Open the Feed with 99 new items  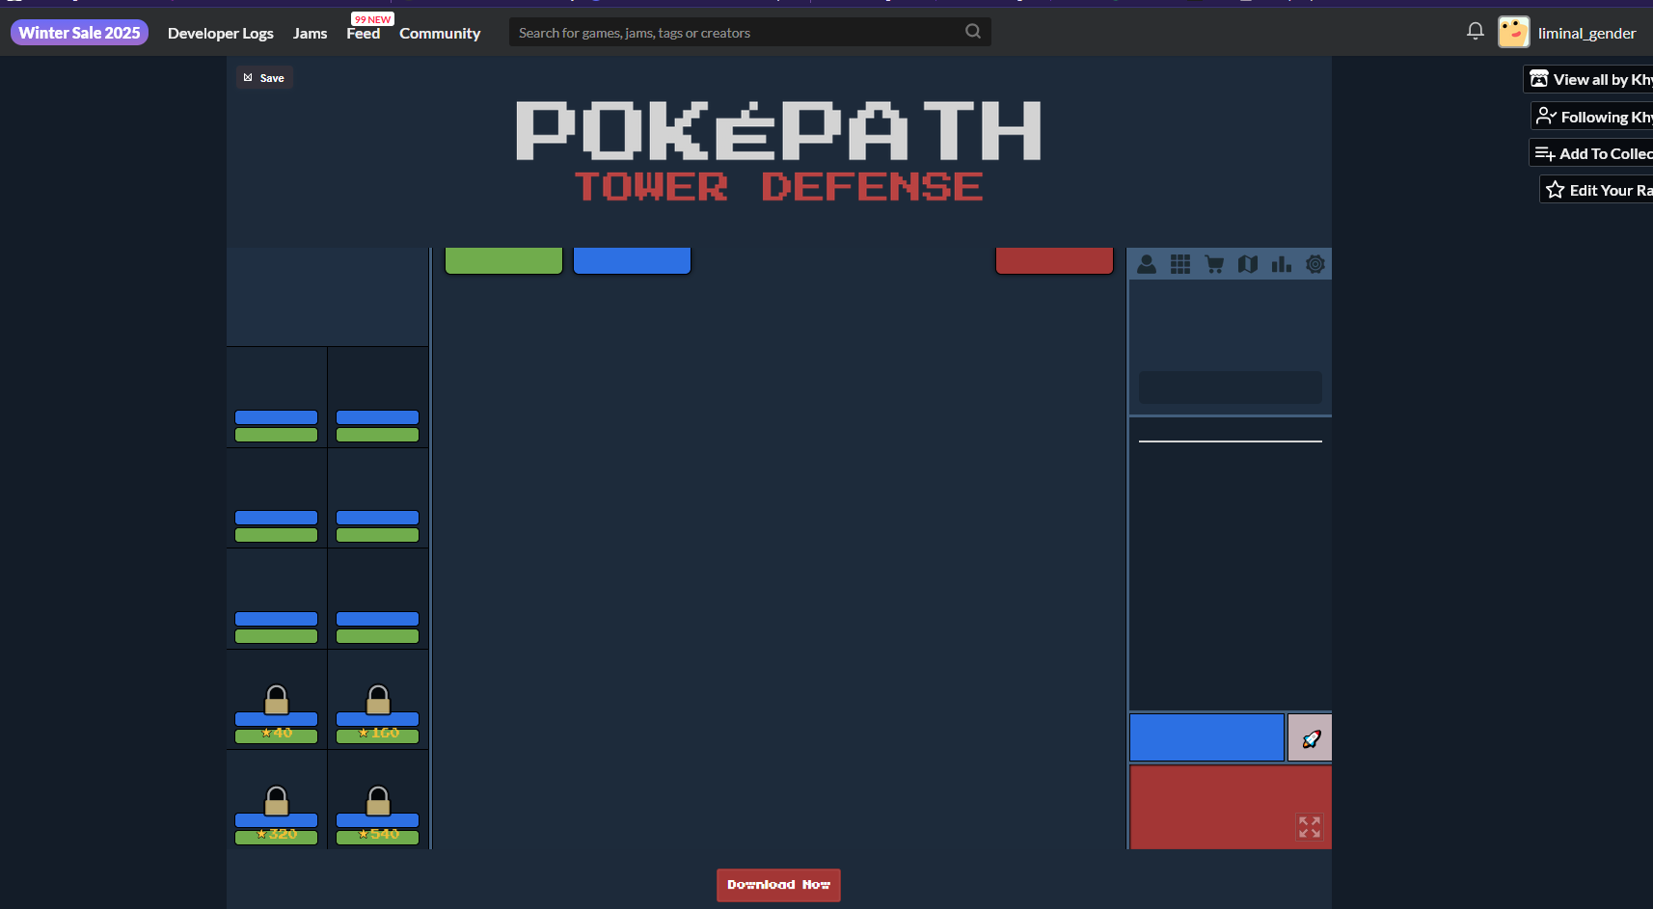(x=364, y=33)
